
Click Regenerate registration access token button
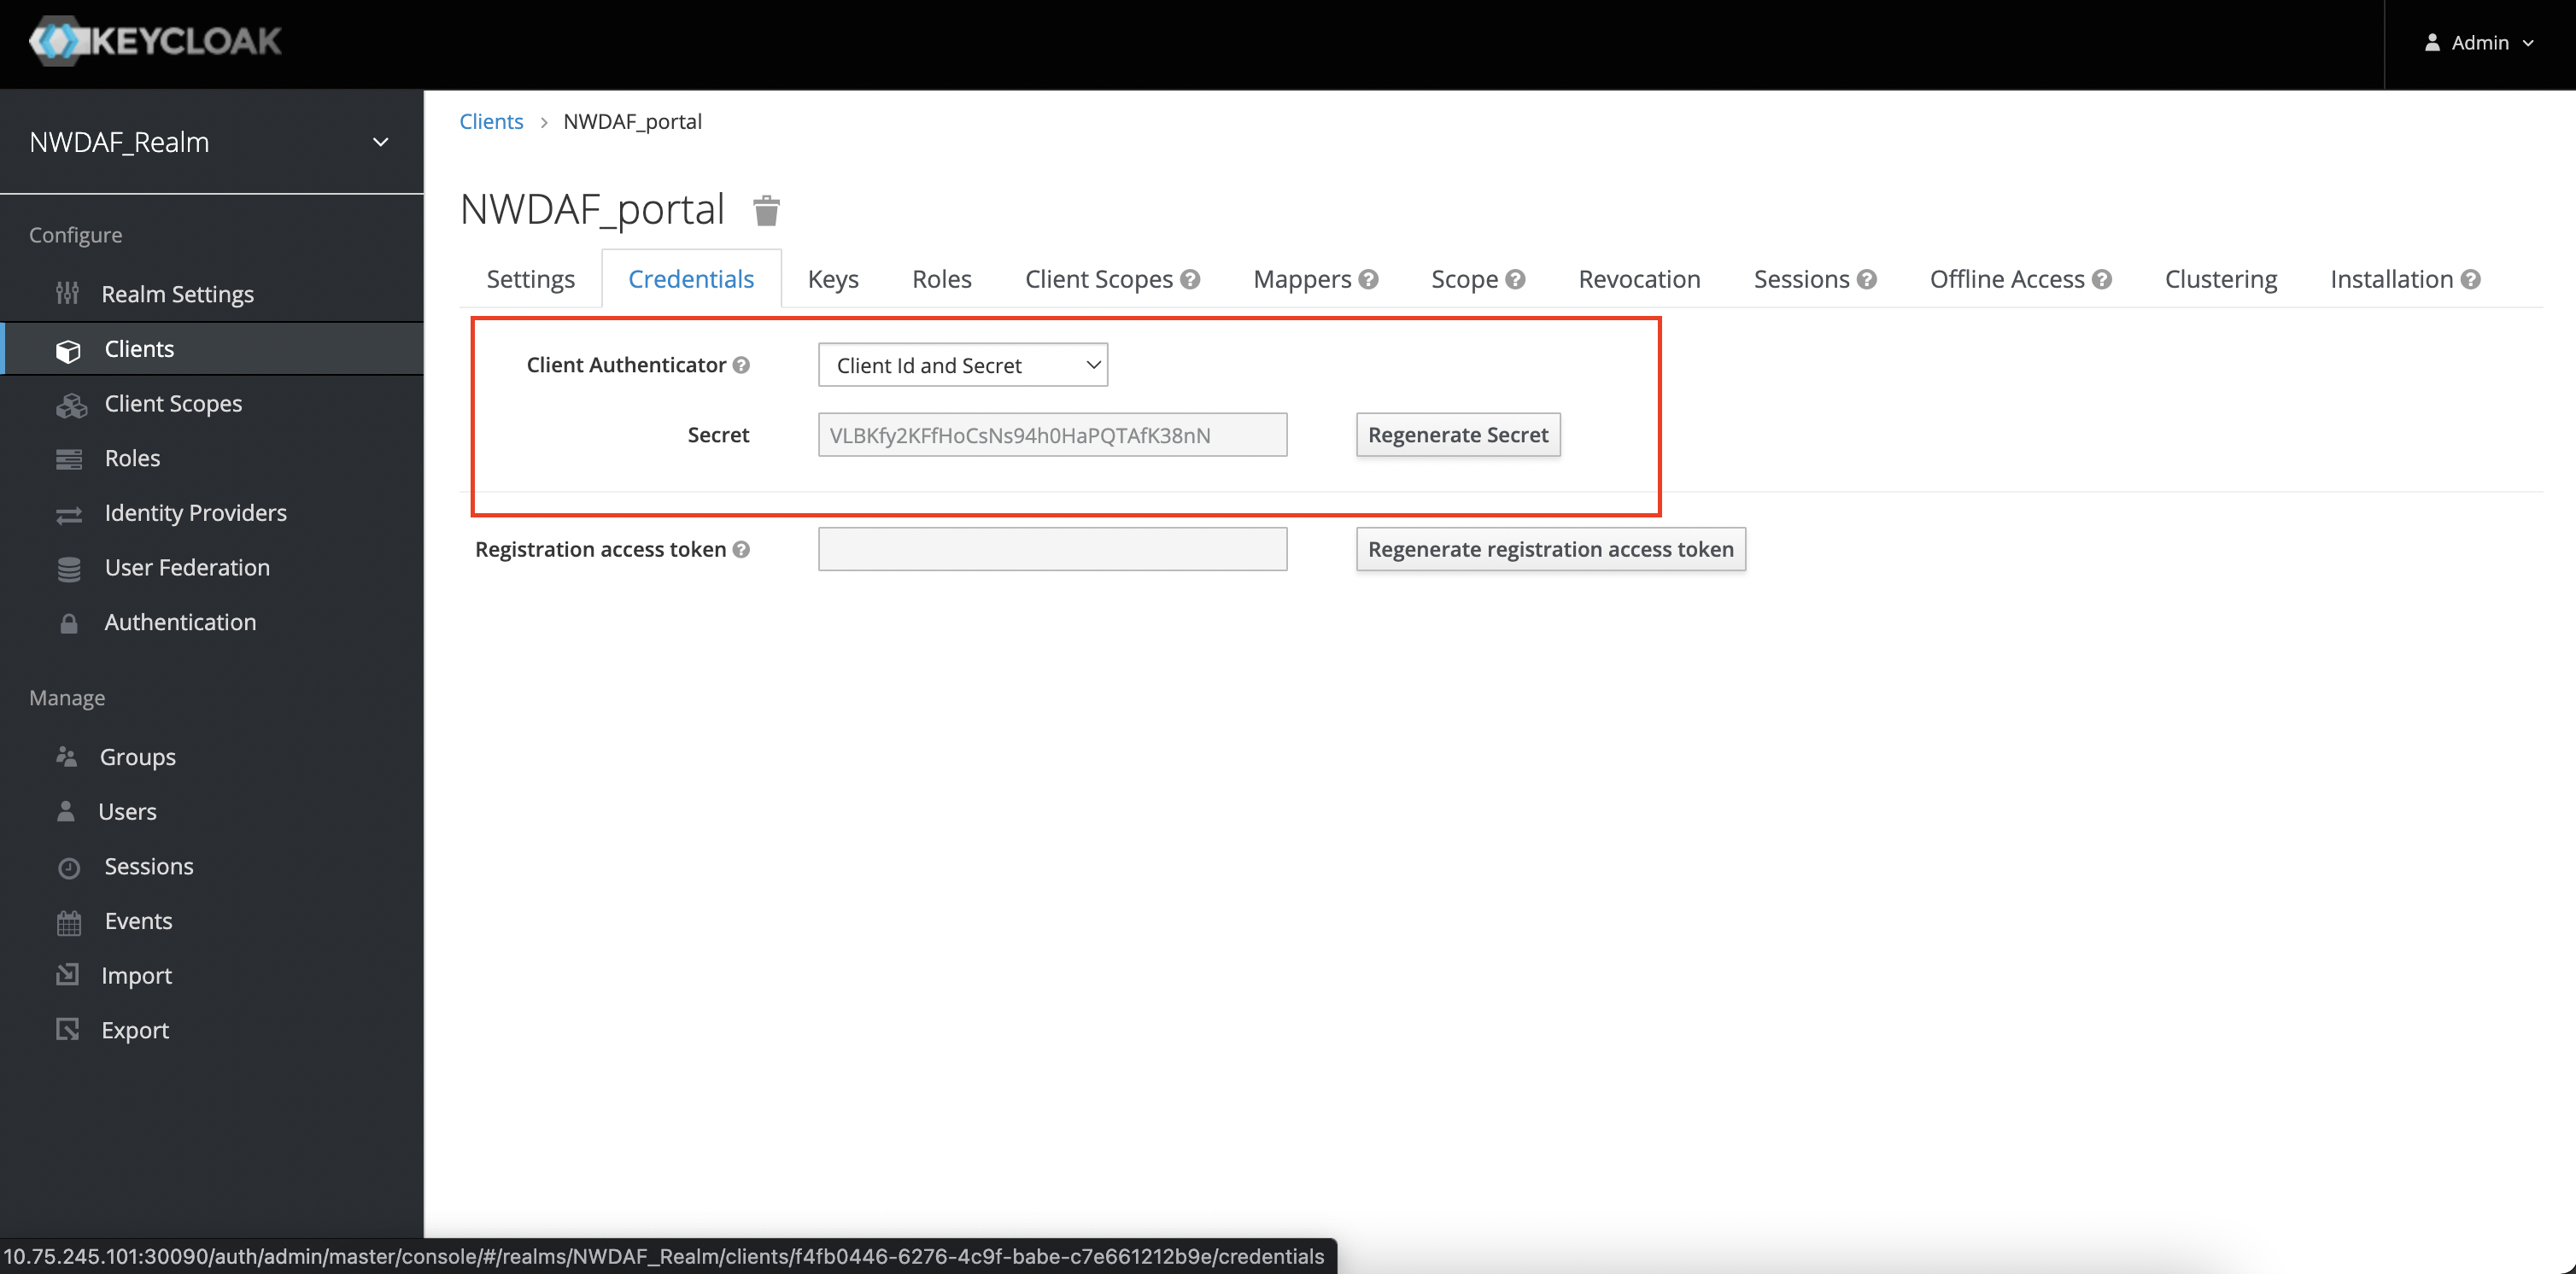[1550, 549]
